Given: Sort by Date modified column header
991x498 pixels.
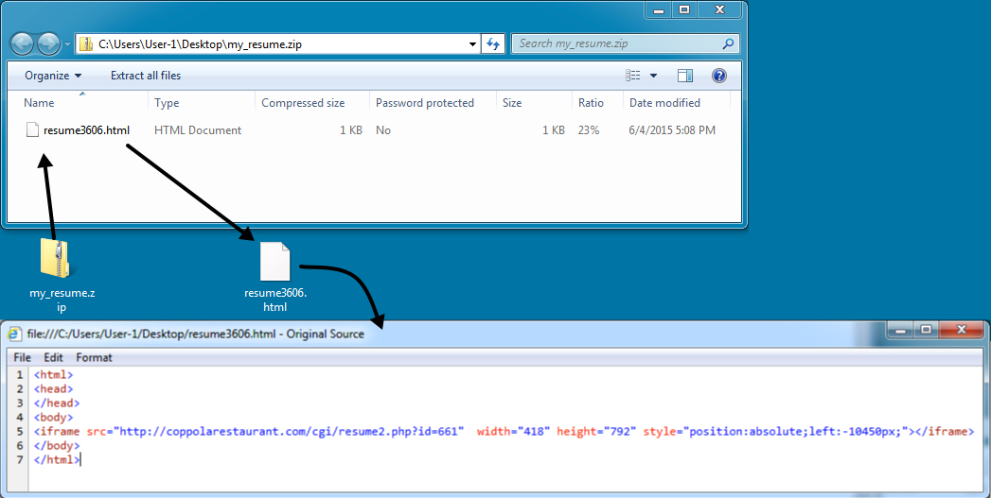Looking at the screenshot, I should (664, 103).
